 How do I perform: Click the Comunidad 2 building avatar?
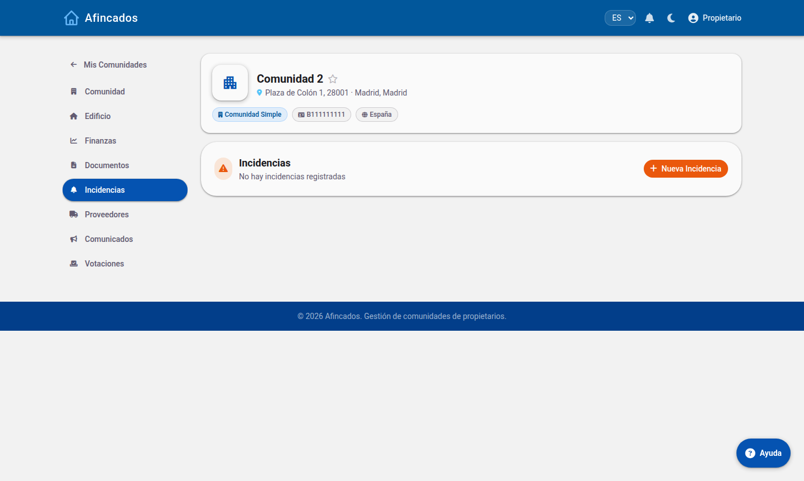(x=230, y=83)
